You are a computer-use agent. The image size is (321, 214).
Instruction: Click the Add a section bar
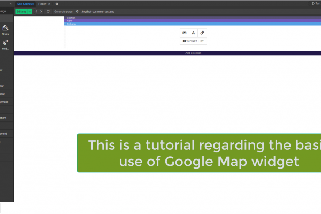pos(167,53)
